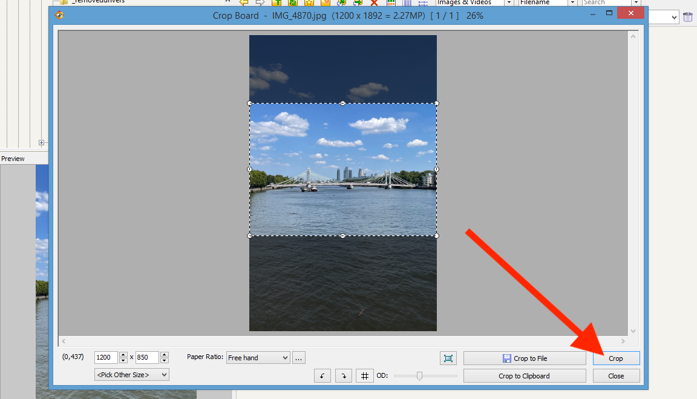Click the scroll up arrow of vertical scrollbar
Screen dimensions: 697x399
point(633,36)
